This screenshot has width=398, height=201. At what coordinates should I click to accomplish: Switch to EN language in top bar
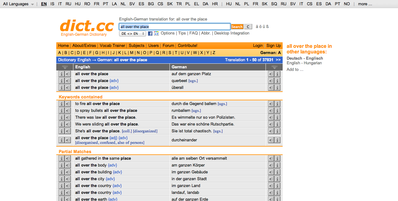[x=44, y=4]
